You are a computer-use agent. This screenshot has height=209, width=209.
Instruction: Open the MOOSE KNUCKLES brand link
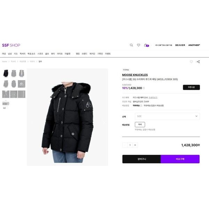[x=135, y=75]
